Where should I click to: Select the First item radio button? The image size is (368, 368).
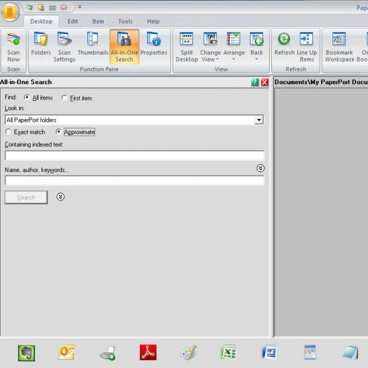coord(64,97)
